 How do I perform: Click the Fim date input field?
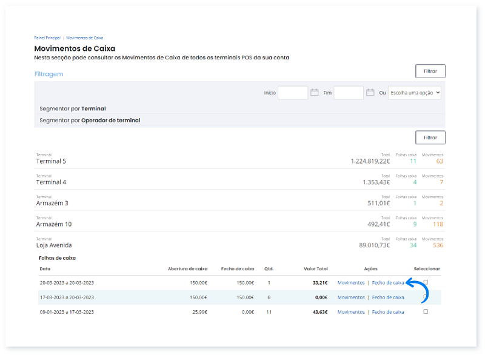[349, 93]
